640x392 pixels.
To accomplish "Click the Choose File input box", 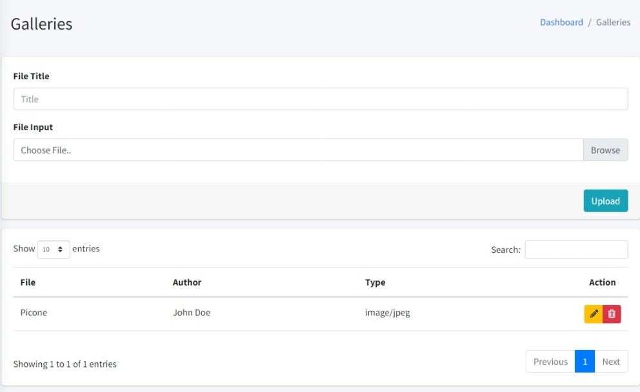I will point(298,150).
